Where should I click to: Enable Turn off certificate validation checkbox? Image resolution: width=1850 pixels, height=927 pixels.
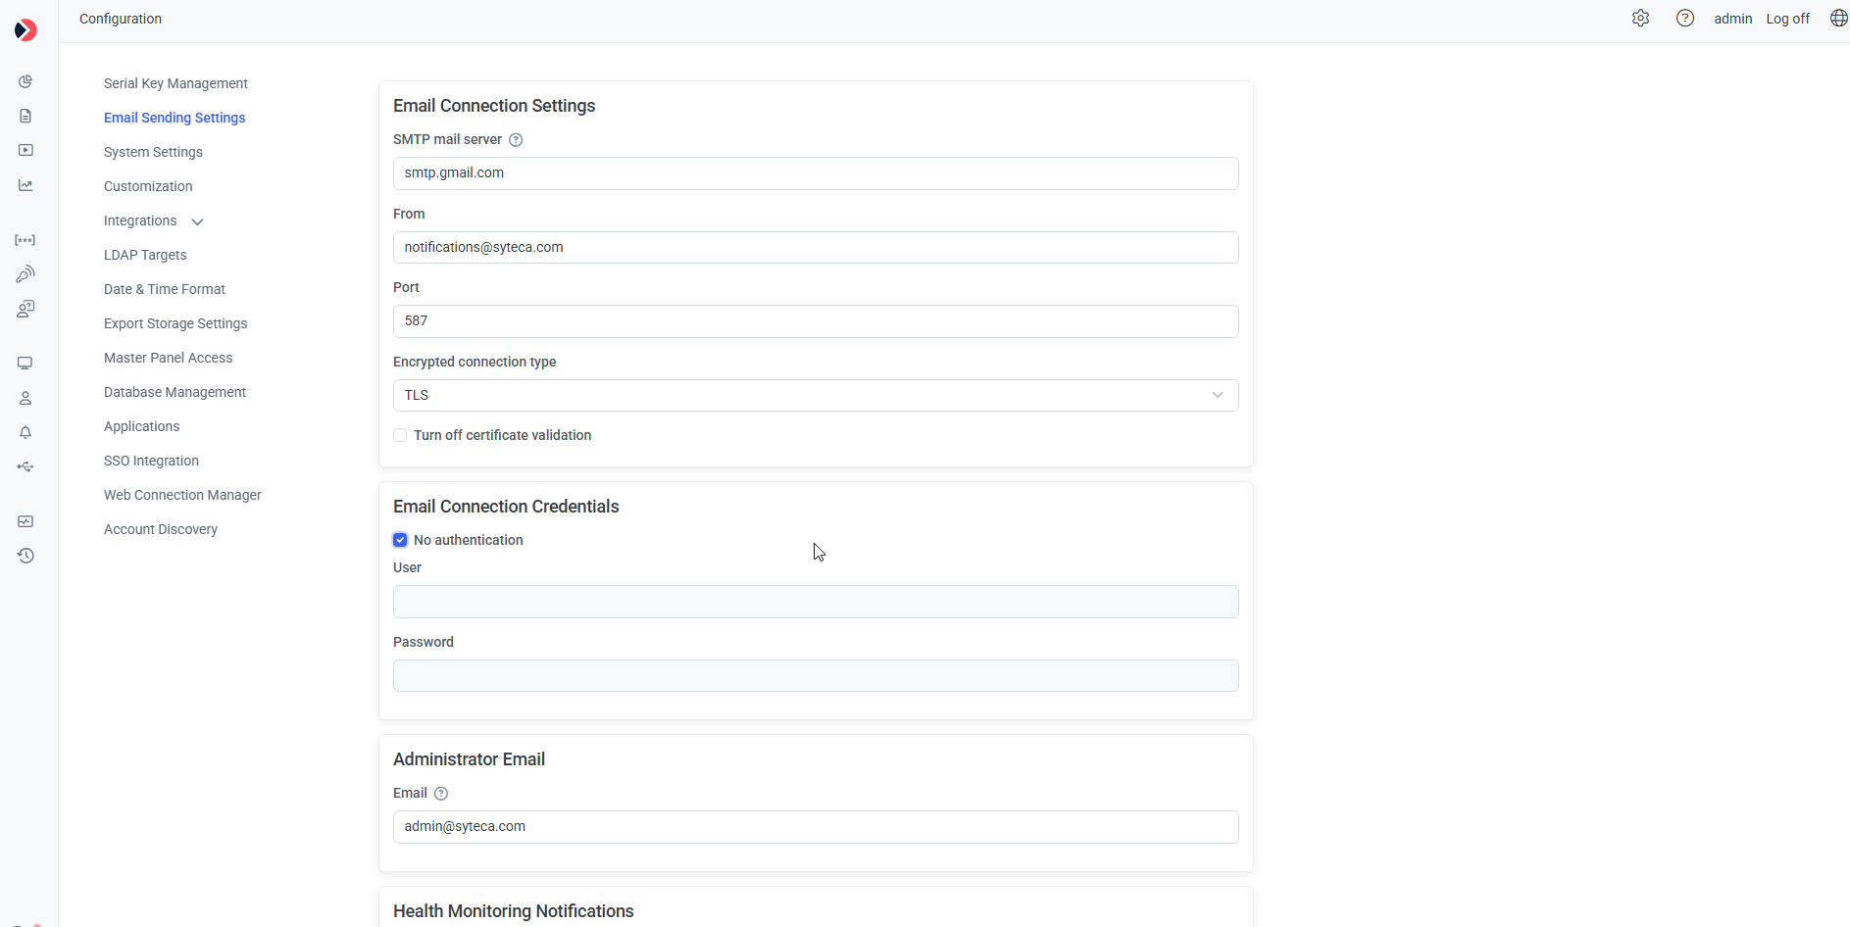click(x=400, y=435)
